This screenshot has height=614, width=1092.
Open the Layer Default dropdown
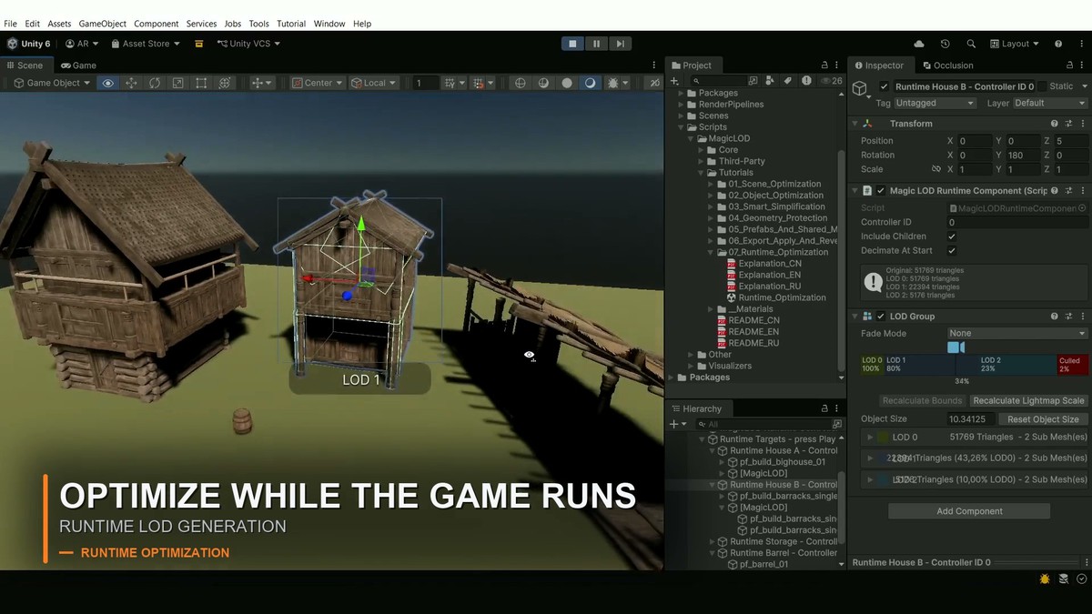[1049, 104]
